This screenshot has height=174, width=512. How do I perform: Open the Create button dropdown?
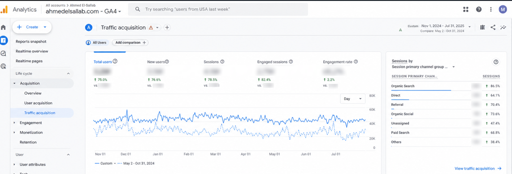pos(32,27)
